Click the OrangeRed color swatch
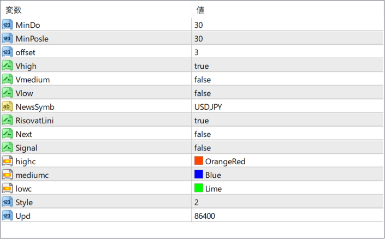The width and height of the screenshot is (385, 239). point(199,161)
